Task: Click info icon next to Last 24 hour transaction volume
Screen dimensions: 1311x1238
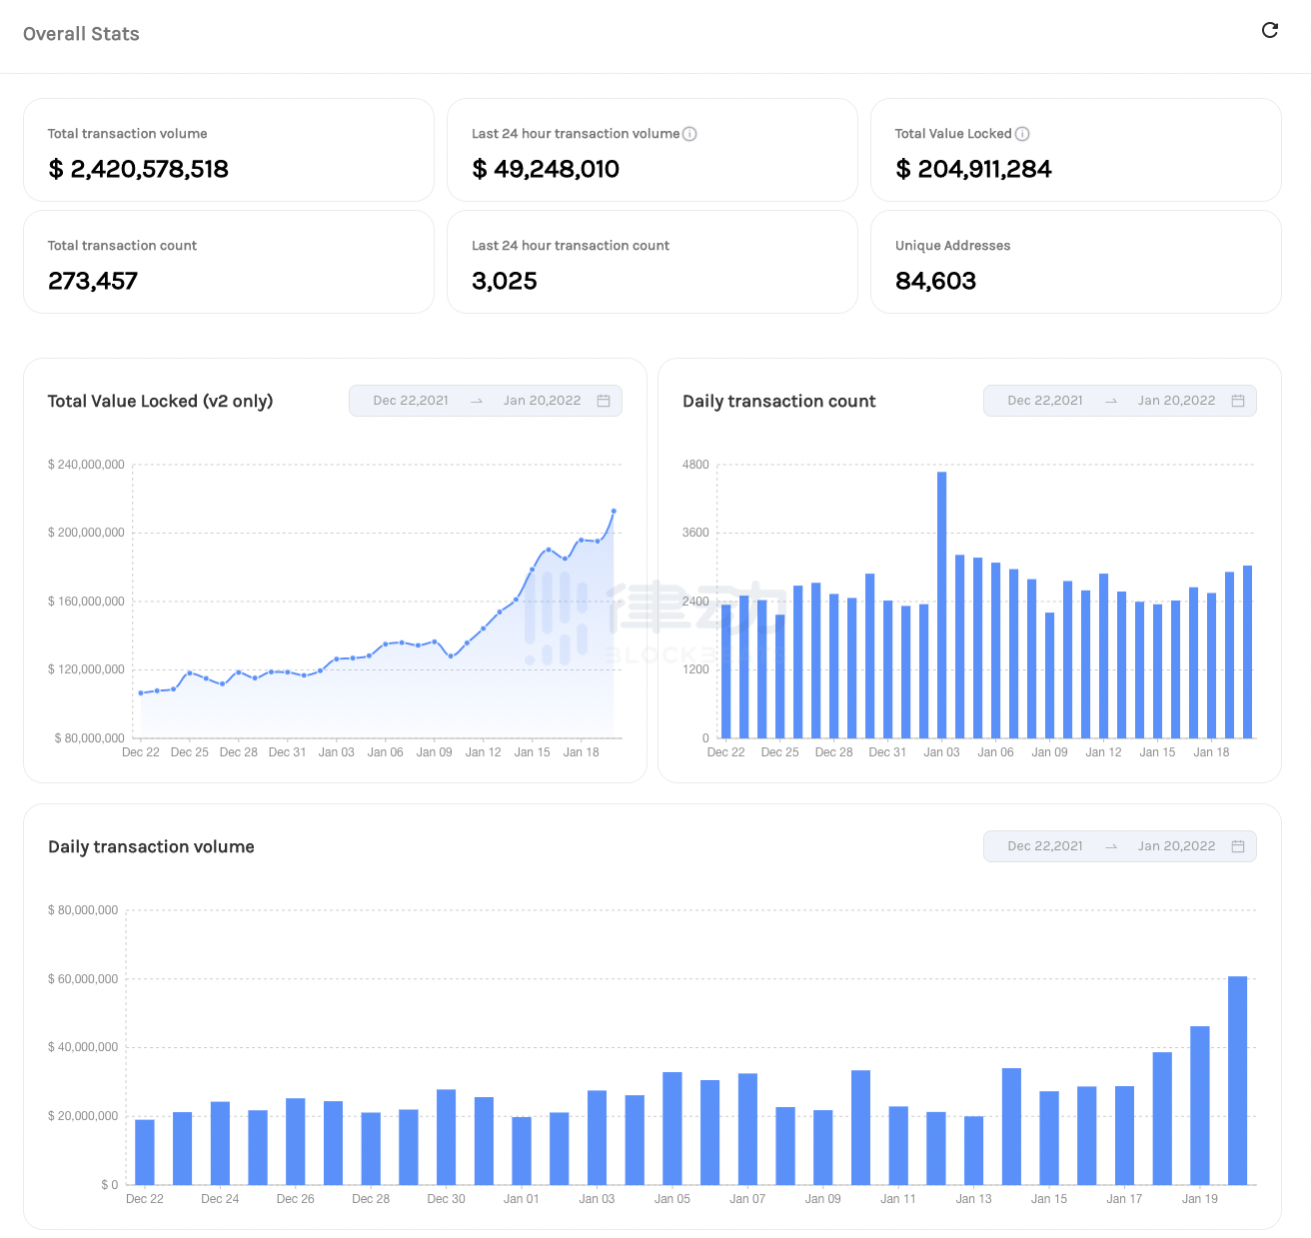Action: coord(689,134)
